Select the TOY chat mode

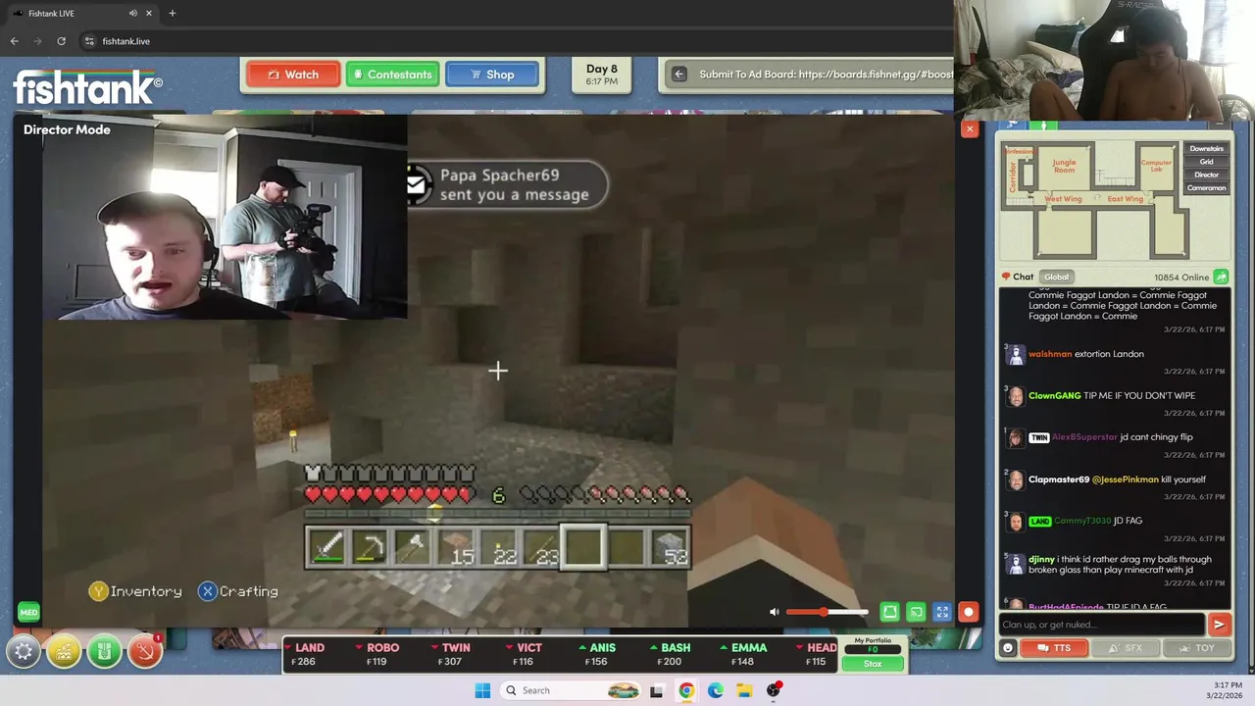1195,648
